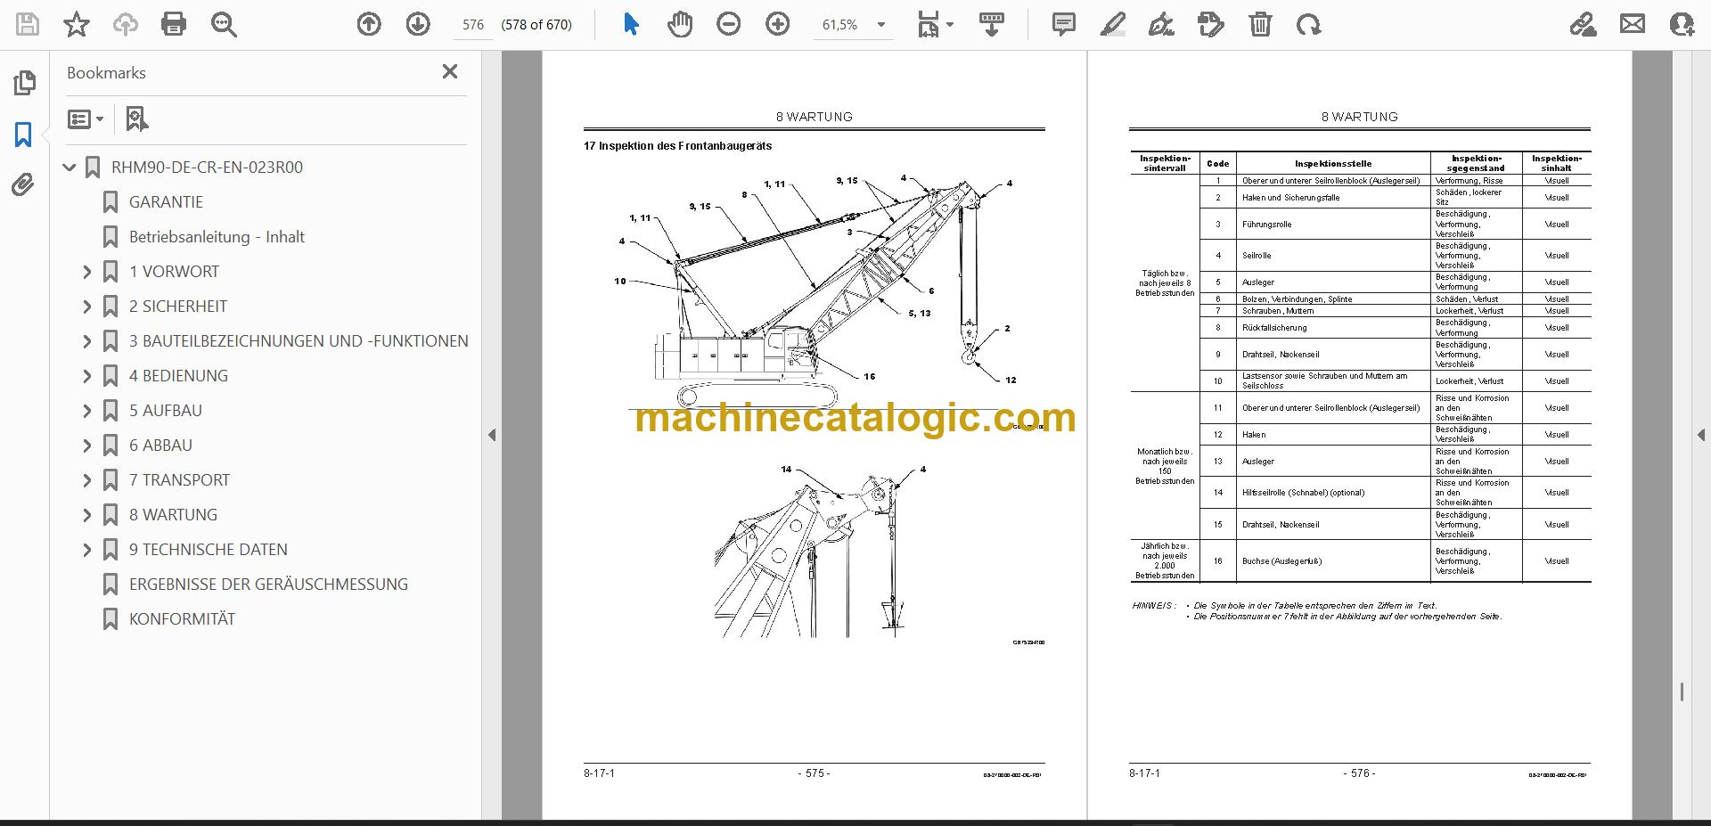
Task: Expand the 8 WARTUNG bookmark
Action: tap(86, 515)
